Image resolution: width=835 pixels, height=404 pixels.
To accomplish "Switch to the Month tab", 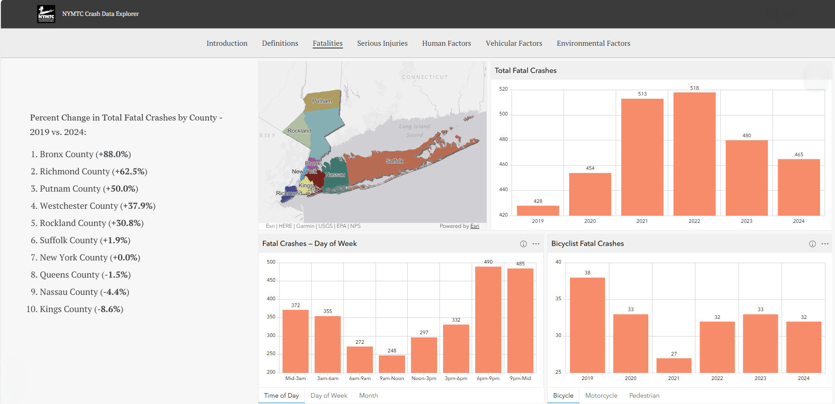I will [x=368, y=395].
